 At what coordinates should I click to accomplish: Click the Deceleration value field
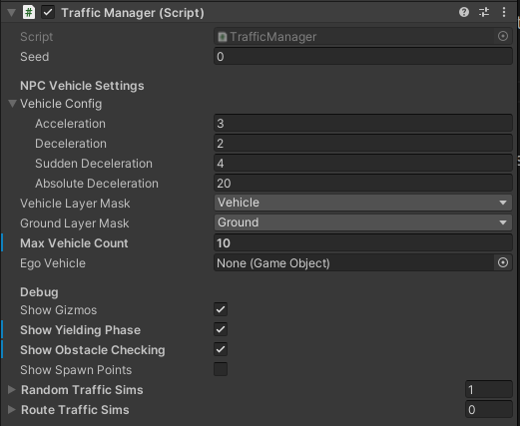tap(363, 144)
